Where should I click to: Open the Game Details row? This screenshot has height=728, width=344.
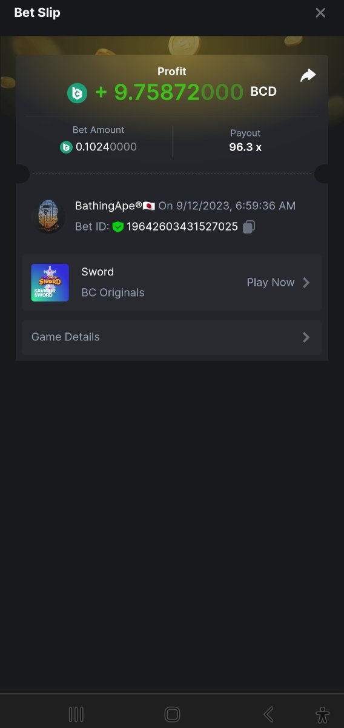172,337
